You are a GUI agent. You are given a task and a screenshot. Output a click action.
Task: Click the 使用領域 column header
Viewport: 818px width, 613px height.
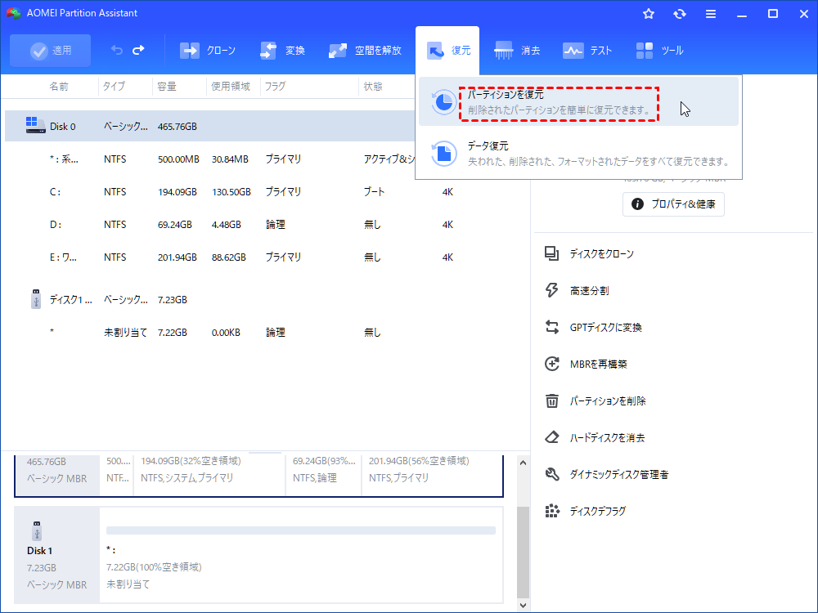(231, 87)
